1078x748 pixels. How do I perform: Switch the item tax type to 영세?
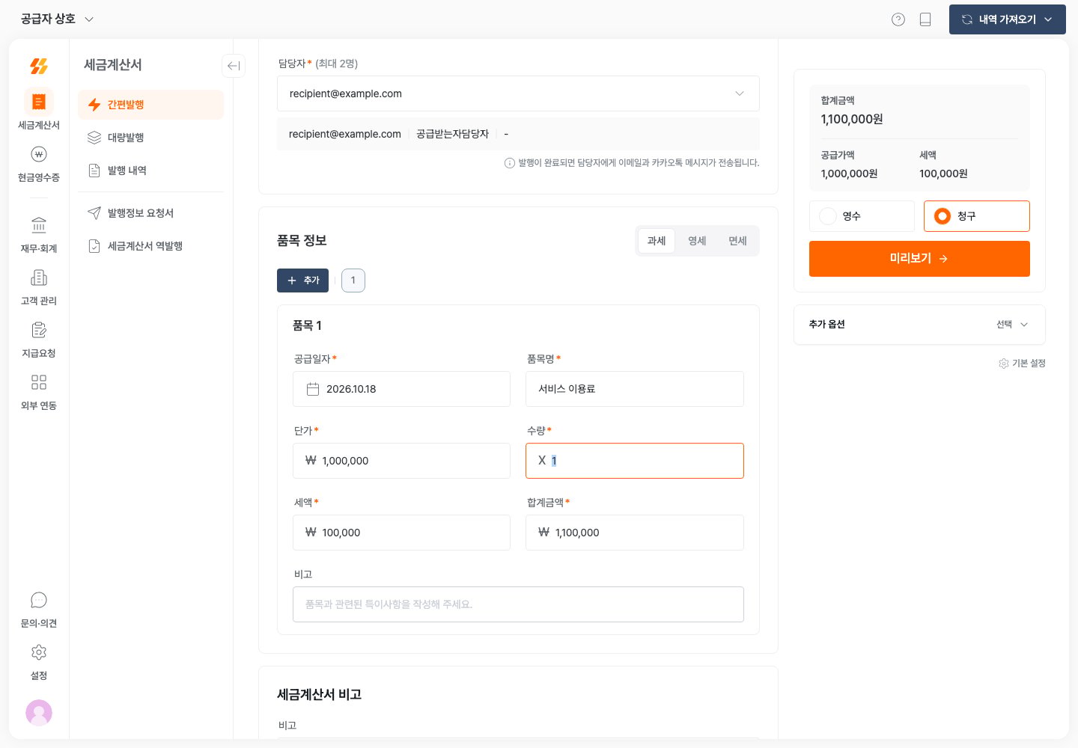pyautogui.click(x=697, y=241)
